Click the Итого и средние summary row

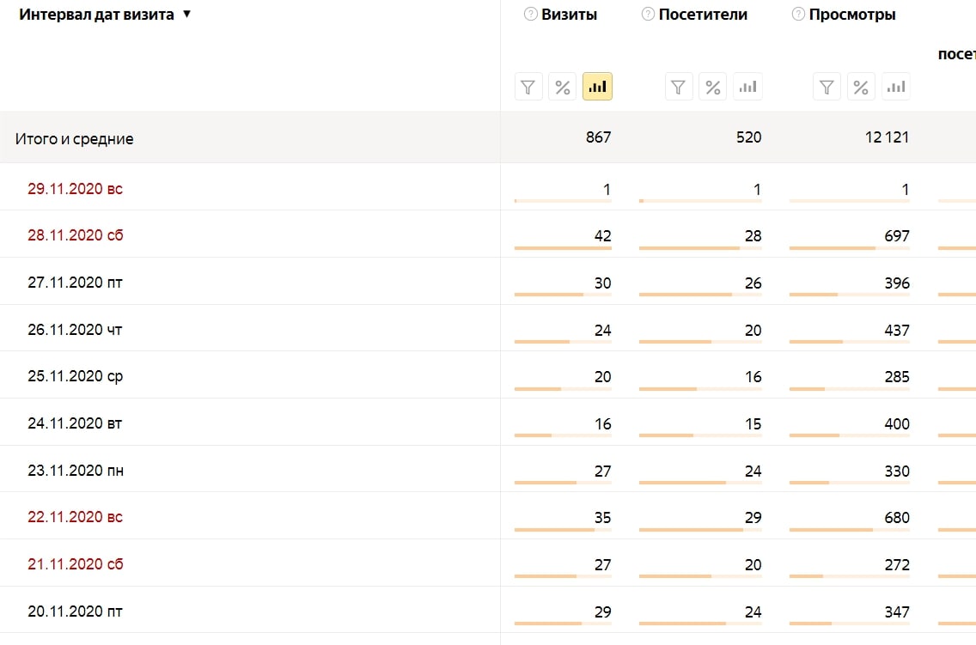click(x=488, y=137)
